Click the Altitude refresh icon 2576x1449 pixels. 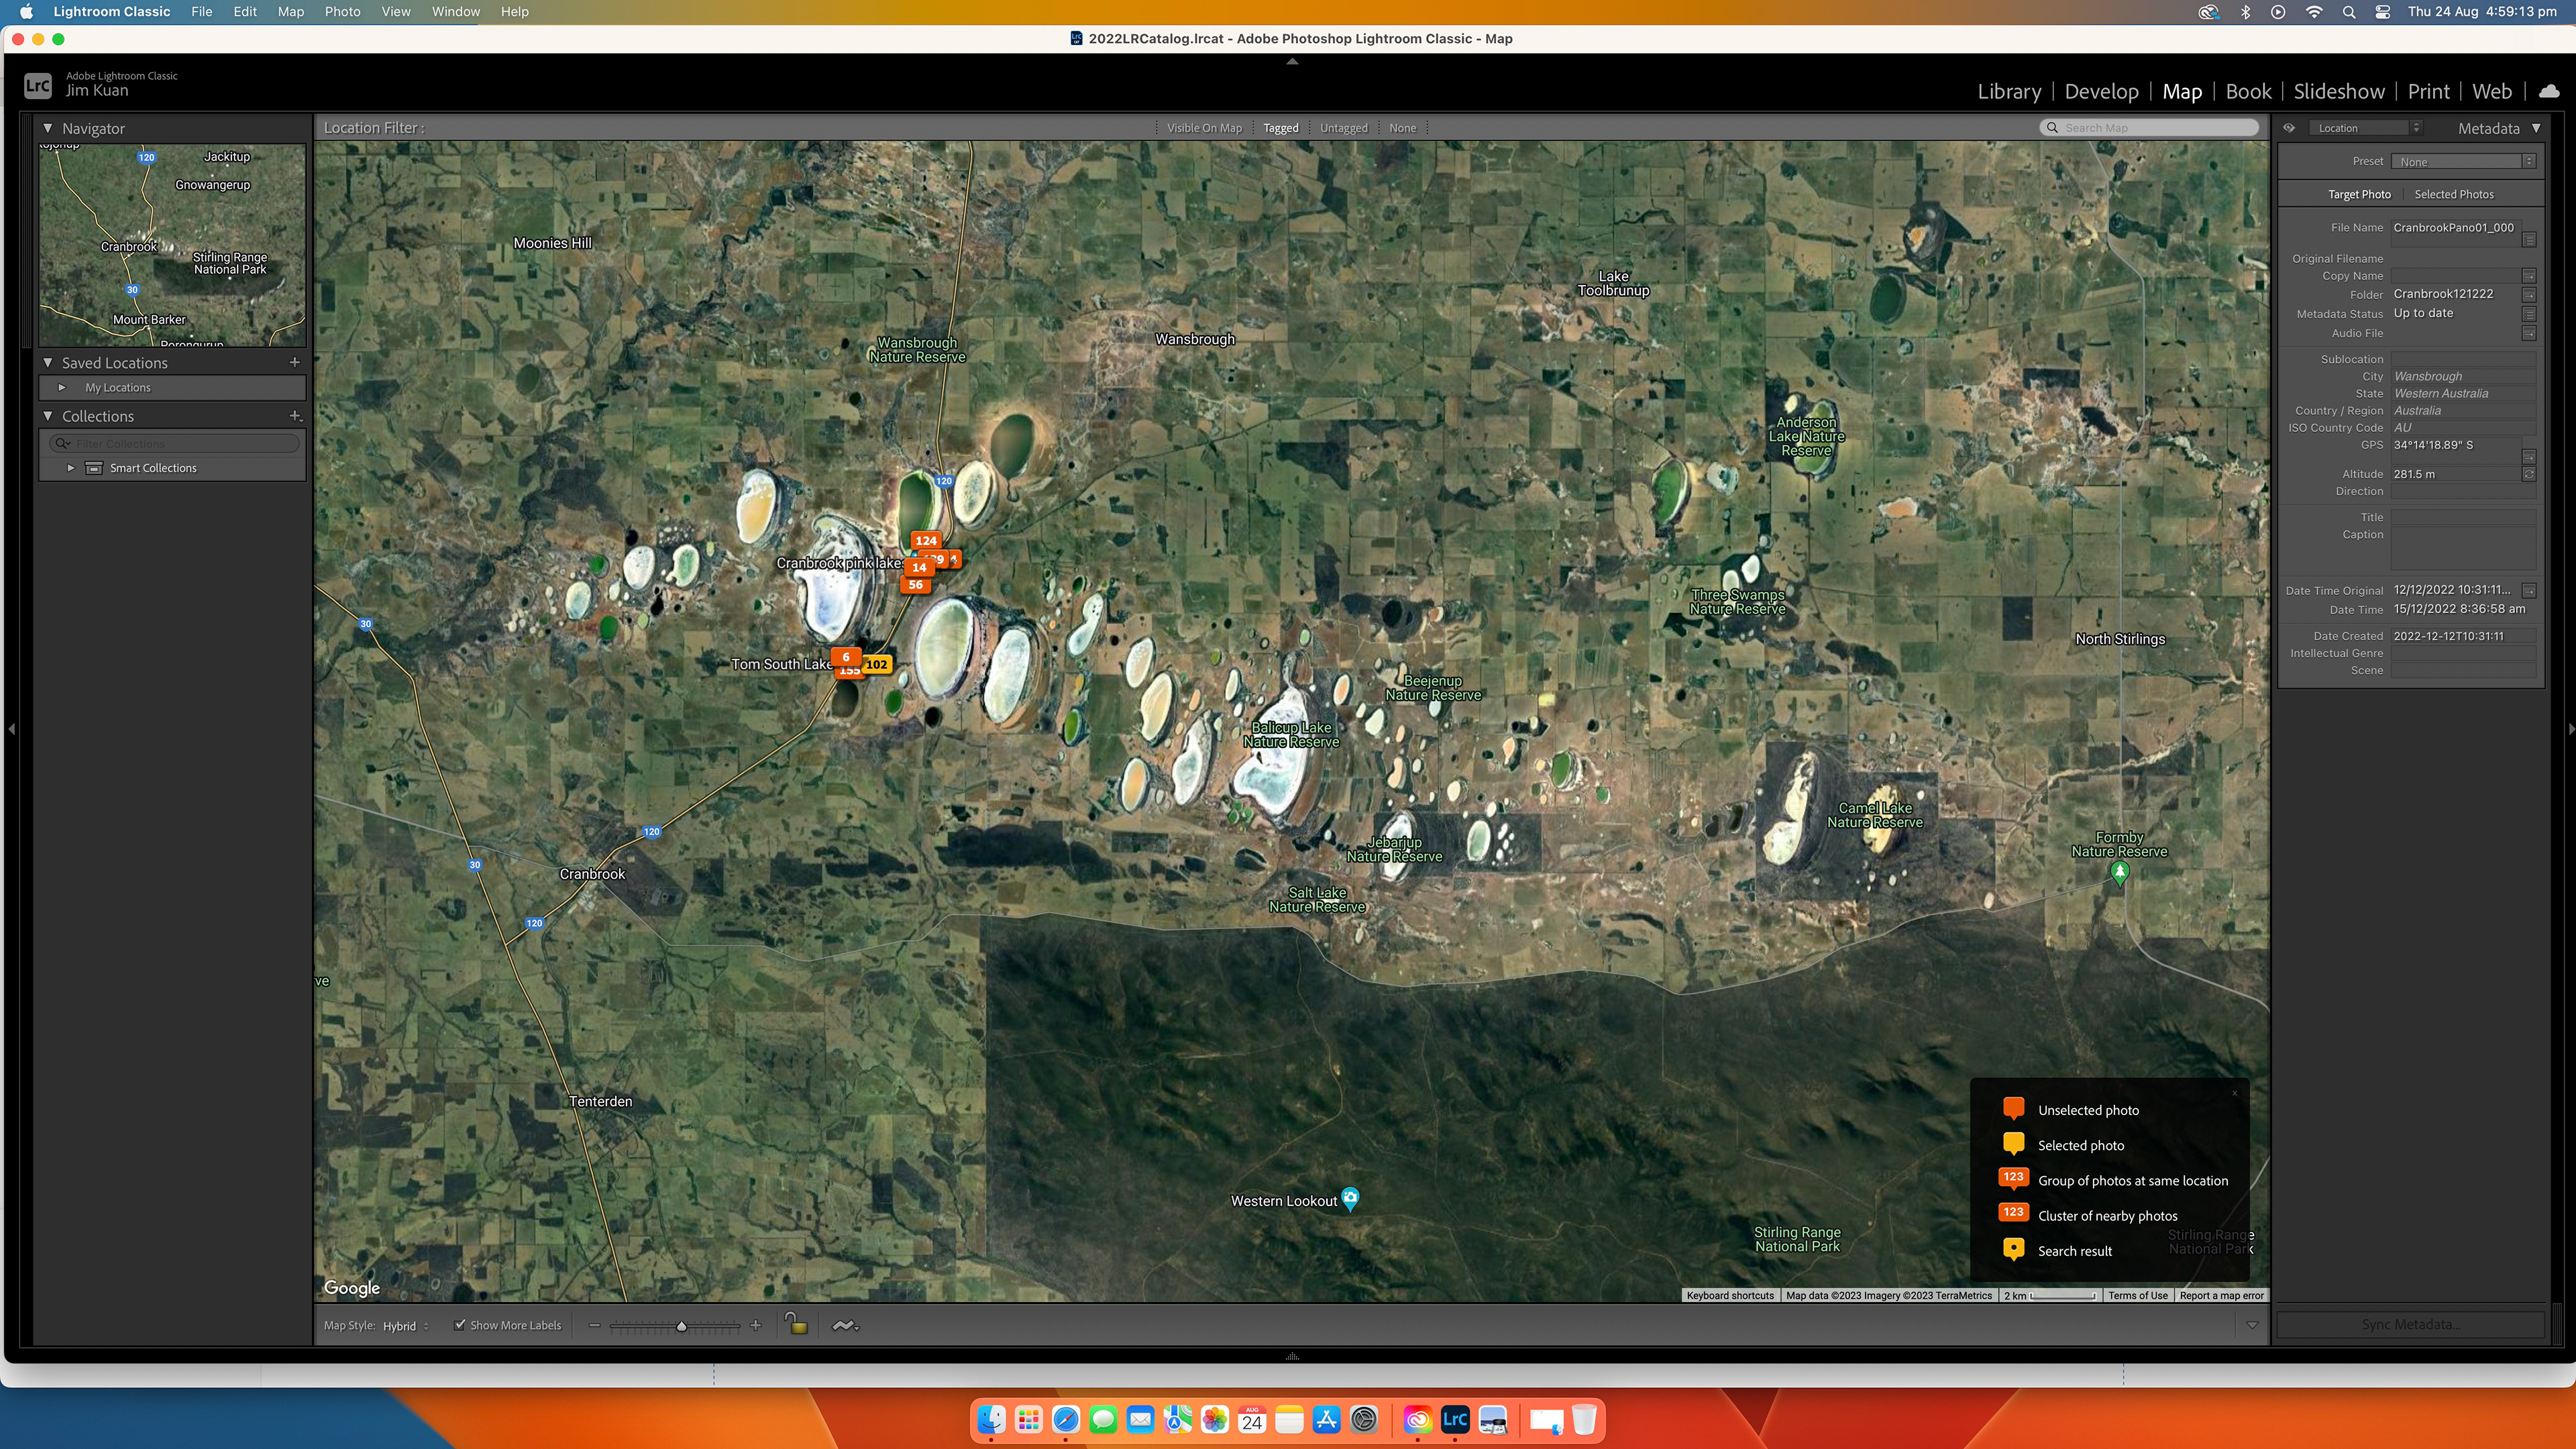click(2529, 474)
